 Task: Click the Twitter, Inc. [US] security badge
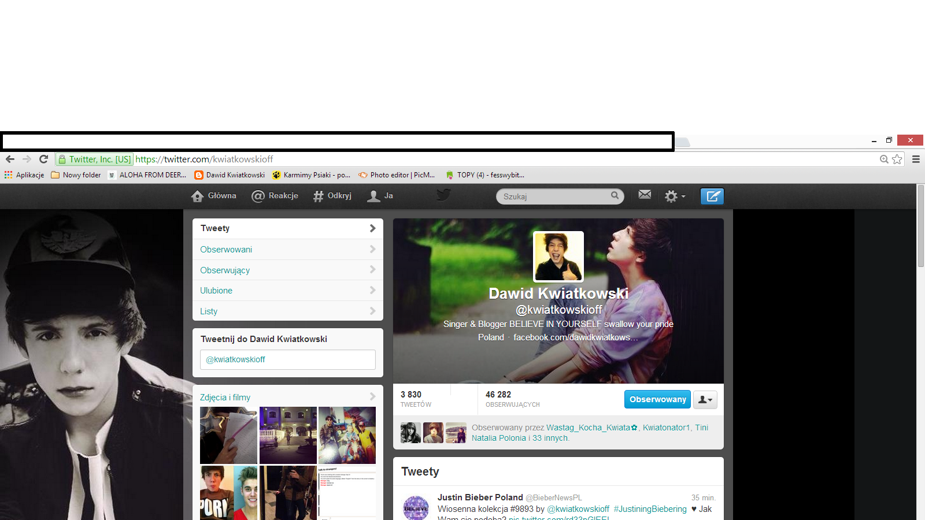tap(95, 159)
